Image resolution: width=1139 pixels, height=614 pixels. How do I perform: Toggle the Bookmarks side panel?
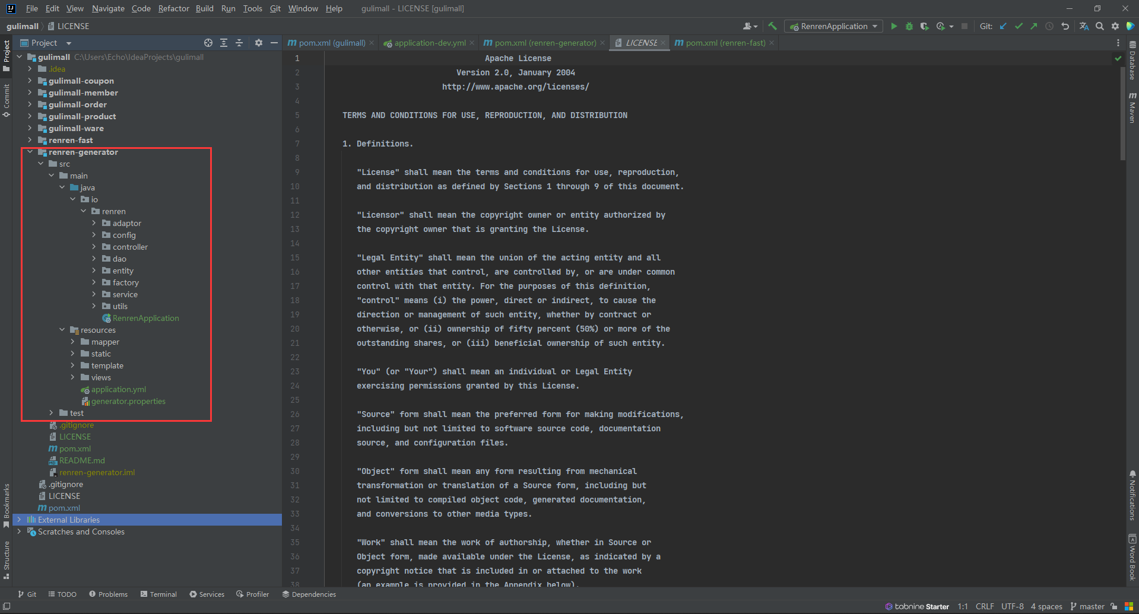point(7,504)
